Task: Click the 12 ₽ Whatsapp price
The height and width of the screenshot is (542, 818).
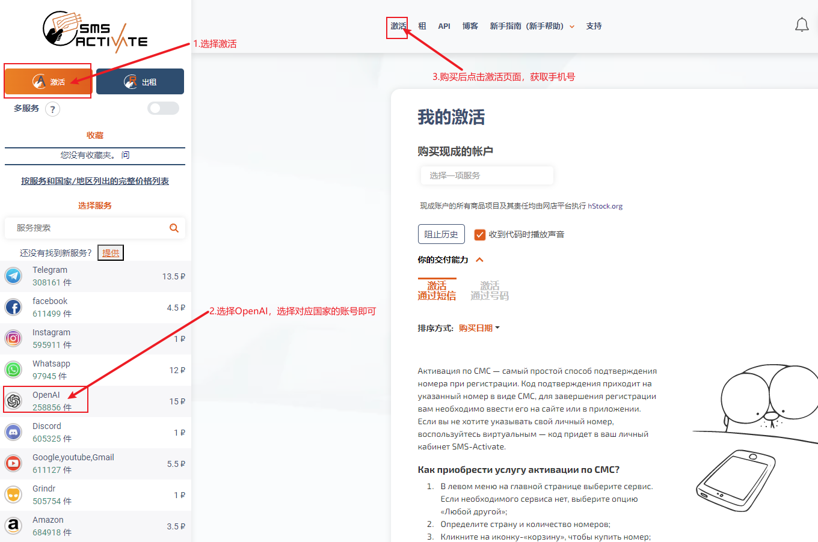Action: pos(177,370)
